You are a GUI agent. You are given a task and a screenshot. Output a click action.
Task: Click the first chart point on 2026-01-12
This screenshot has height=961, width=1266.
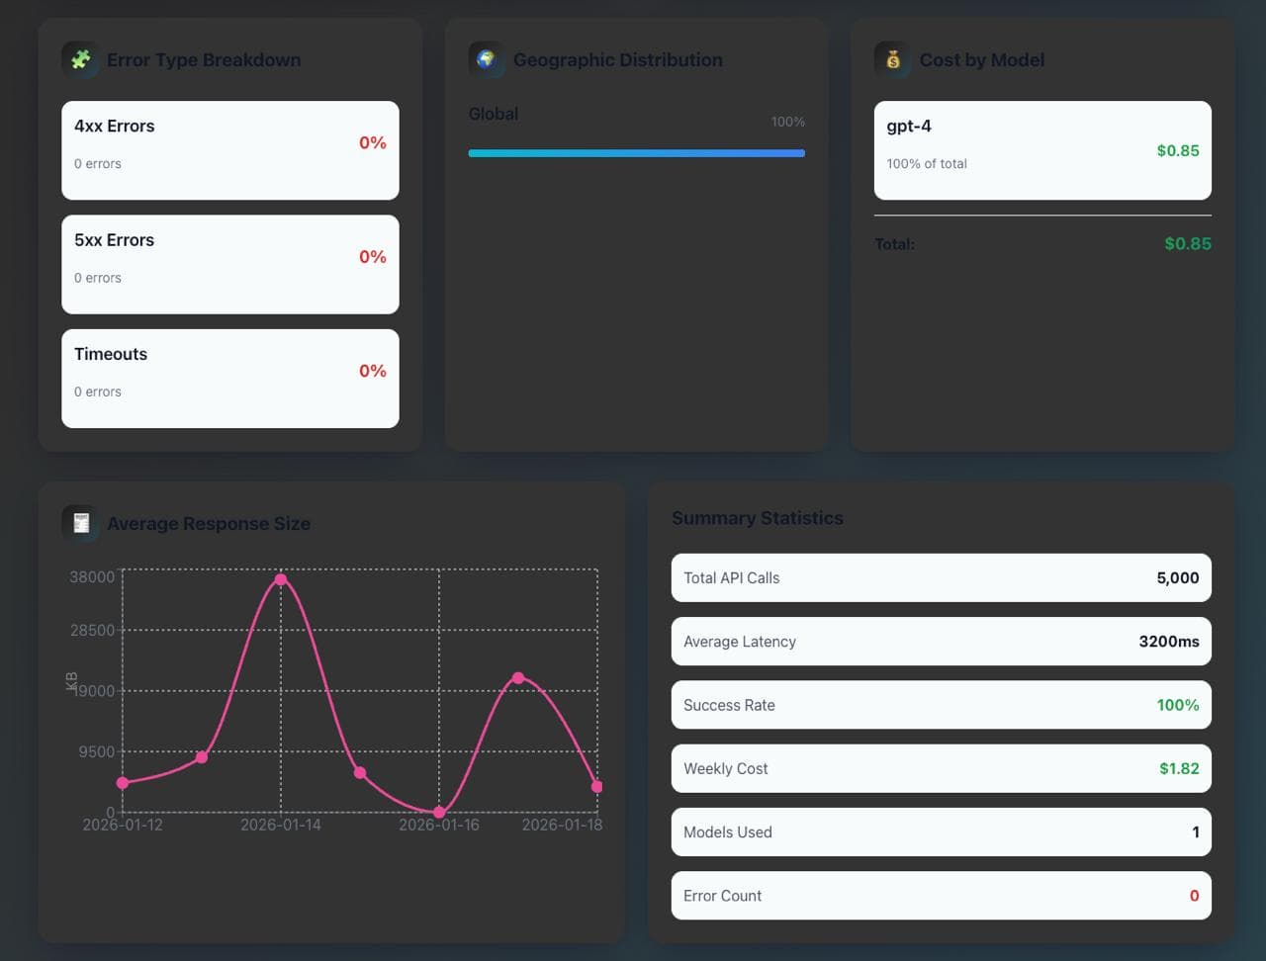tap(123, 783)
